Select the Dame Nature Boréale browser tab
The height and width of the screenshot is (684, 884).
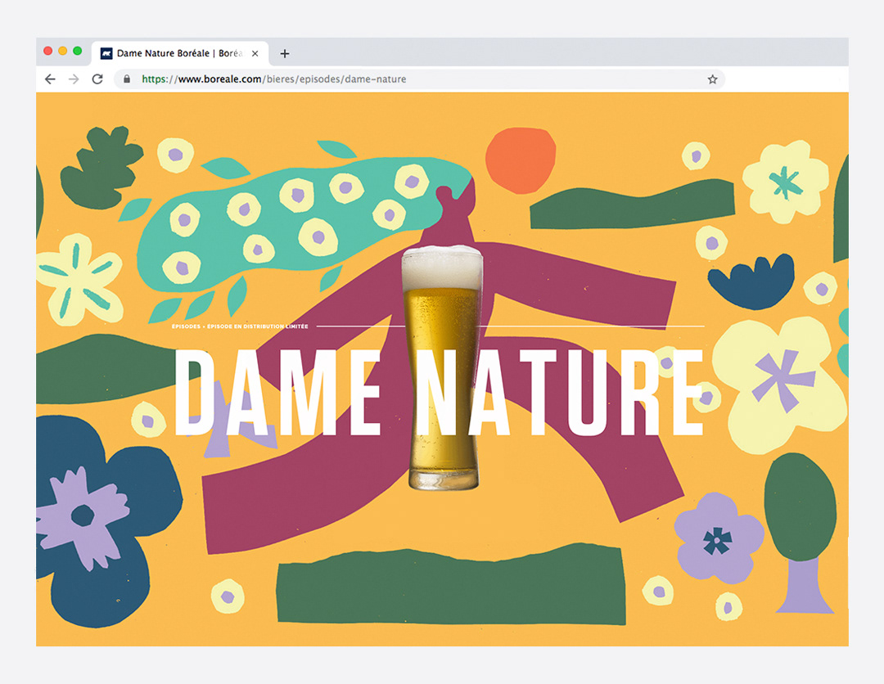pyautogui.click(x=180, y=53)
